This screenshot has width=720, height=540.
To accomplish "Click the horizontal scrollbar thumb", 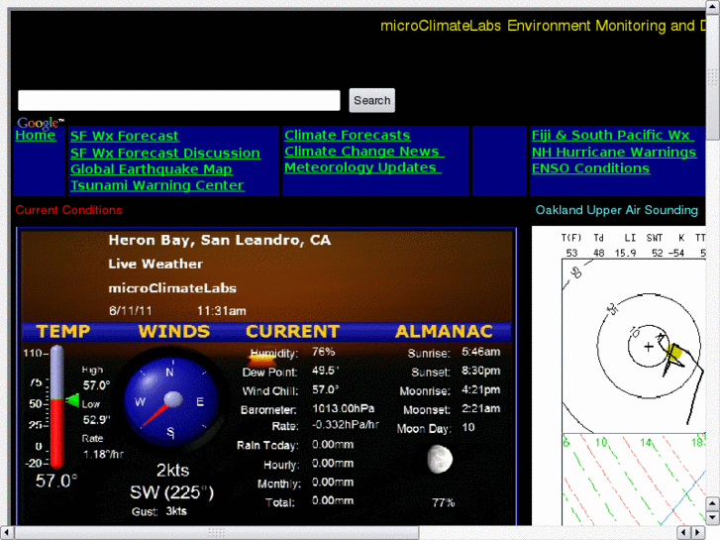I will click(217, 533).
